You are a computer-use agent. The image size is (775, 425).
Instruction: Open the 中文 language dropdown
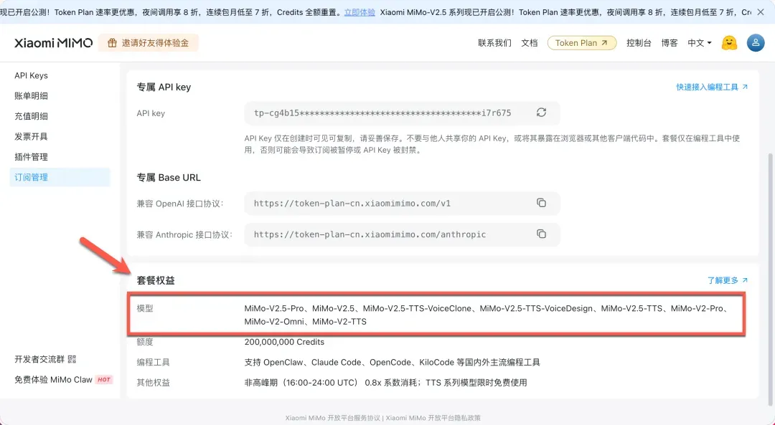click(700, 43)
